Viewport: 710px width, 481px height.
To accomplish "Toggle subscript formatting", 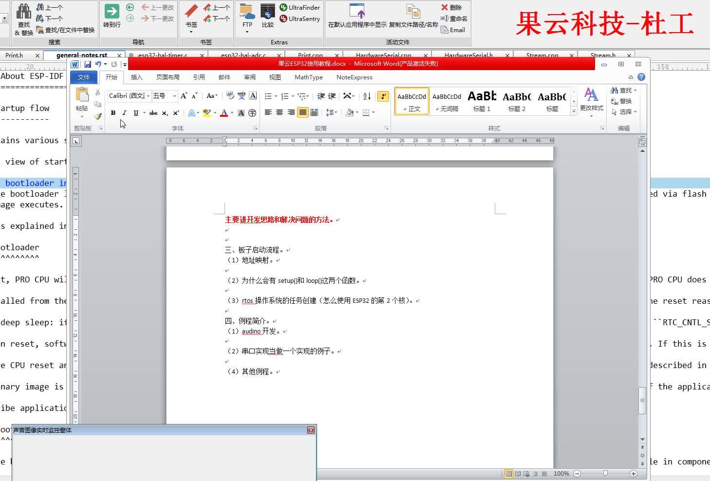I will [165, 112].
